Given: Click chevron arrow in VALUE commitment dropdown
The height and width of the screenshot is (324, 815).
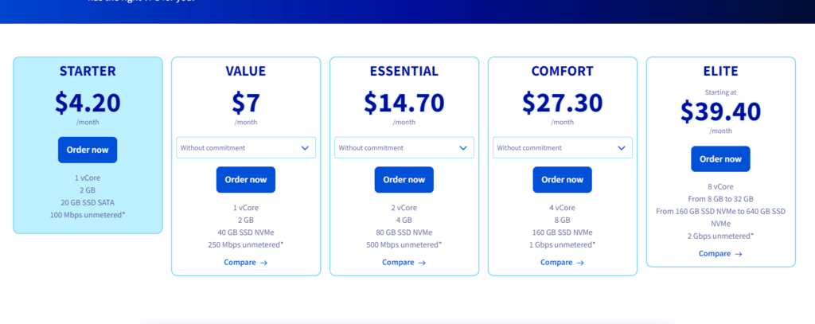Looking at the screenshot, I should pyautogui.click(x=305, y=148).
